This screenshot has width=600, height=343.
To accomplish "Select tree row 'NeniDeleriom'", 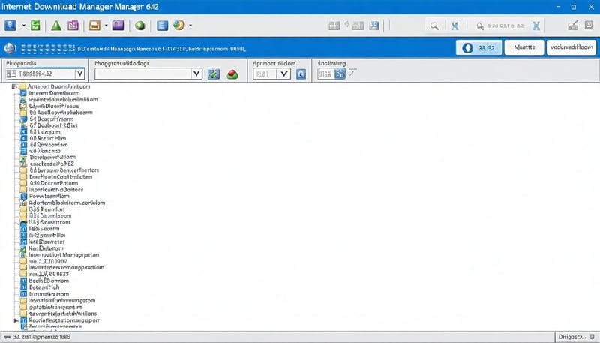I will coord(46,248).
